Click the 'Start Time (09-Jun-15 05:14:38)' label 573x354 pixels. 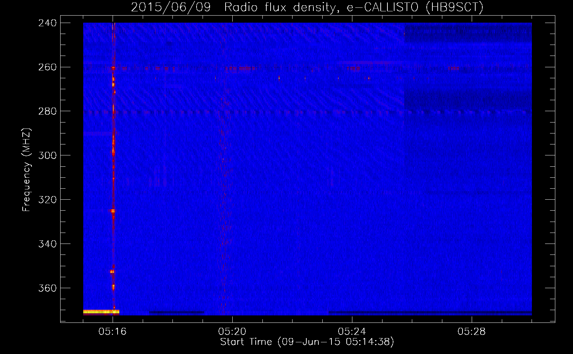pyautogui.click(x=307, y=342)
